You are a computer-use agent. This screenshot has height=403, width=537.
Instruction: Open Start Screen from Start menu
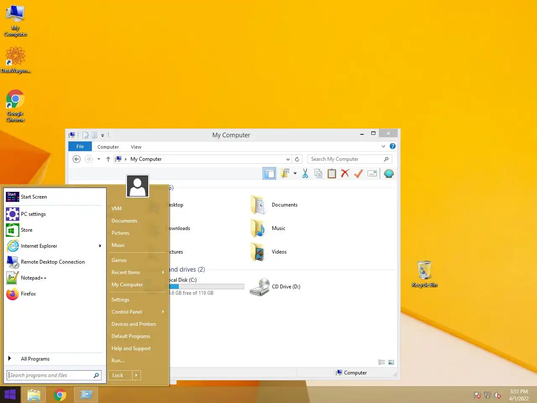pyautogui.click(x=54, y=197)
